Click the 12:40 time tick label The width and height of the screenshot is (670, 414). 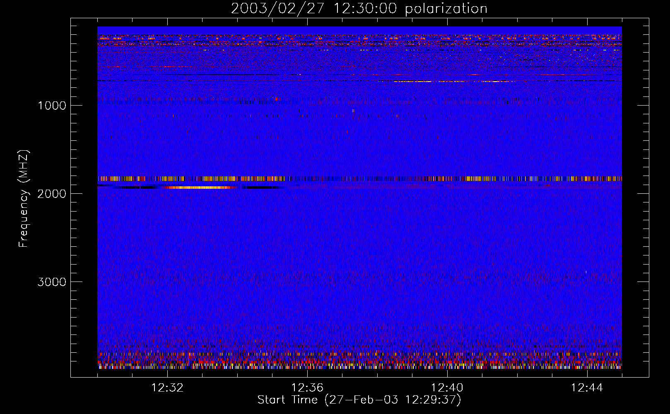(447, 388)
